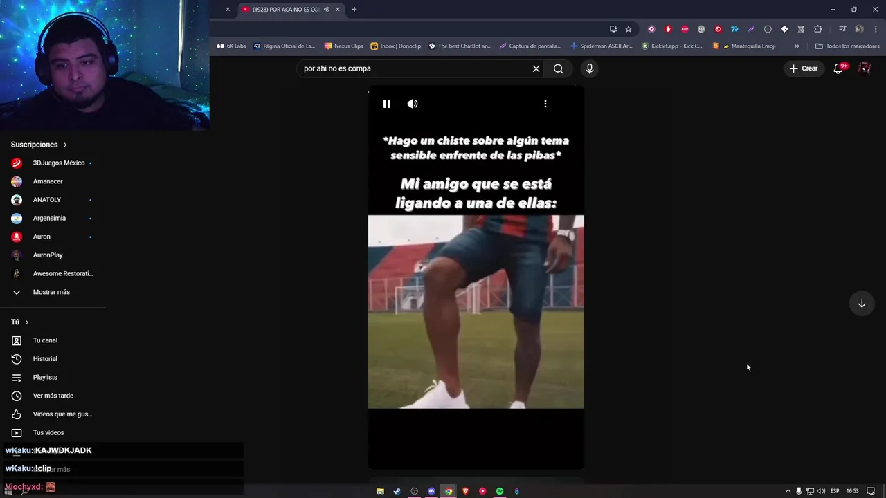Open the gray figure extension icon
Screen dimensions: 886x498
701,29
